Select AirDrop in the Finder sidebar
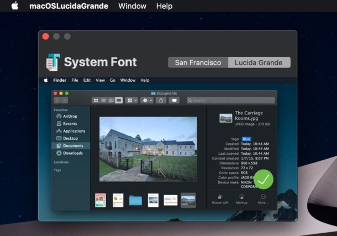337x236 pixels. 71,116
